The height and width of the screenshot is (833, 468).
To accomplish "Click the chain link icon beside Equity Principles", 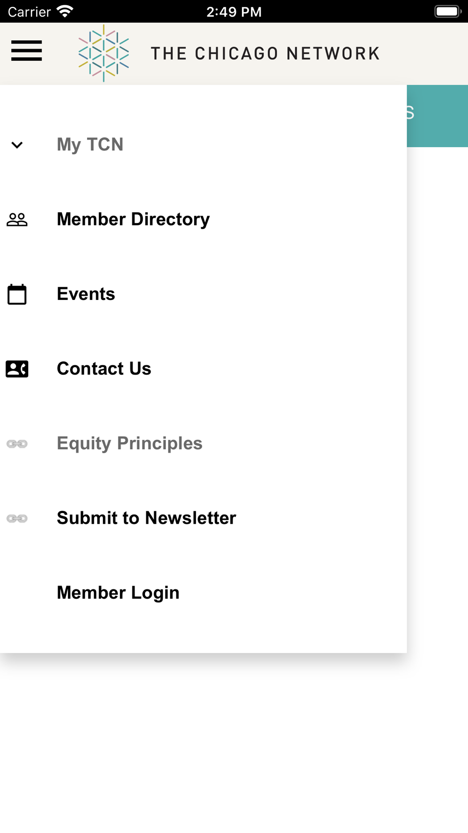I will [x=17, y=444].
